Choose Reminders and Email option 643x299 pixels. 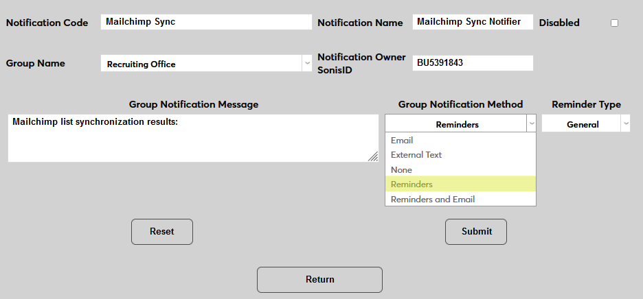pyautogui.click(x=460, y=199)
